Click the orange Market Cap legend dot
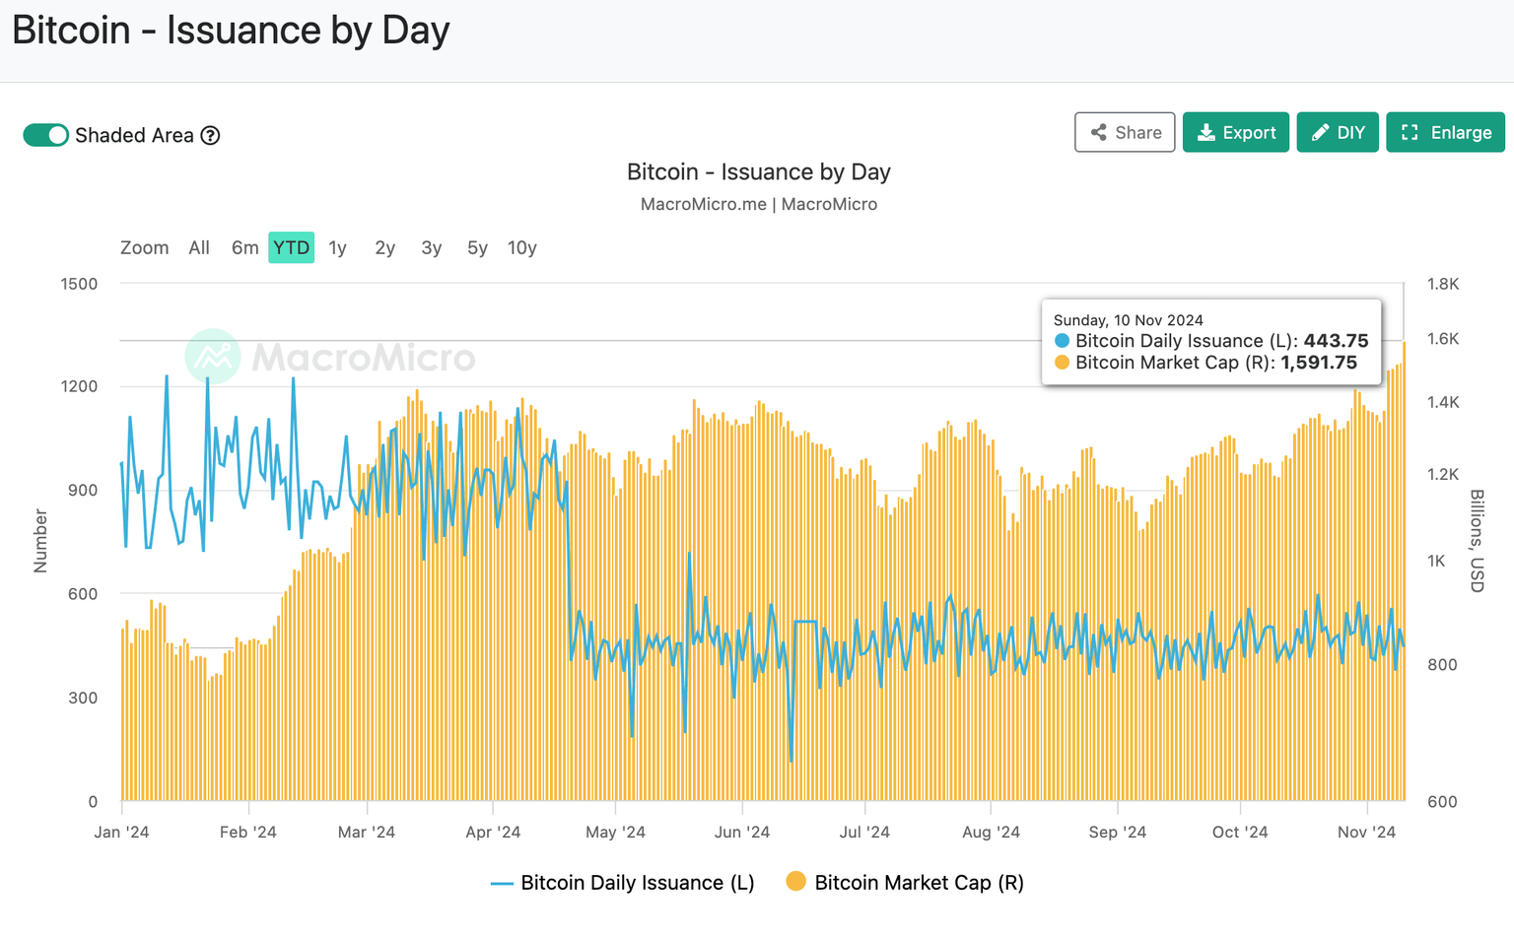1514x938 pixels. (x=795, y=882)
